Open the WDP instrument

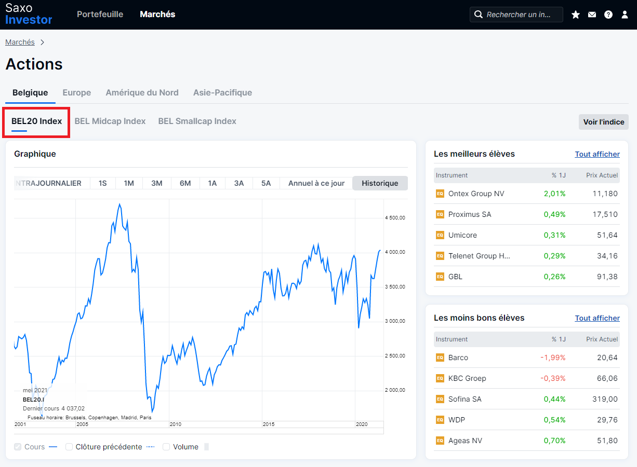click(456, 420)
